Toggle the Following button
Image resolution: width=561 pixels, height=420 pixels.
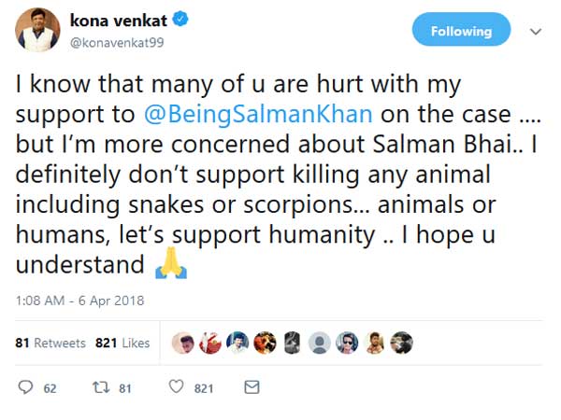(x=462, y=31)
